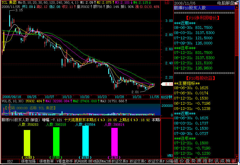This screenshot has width=240, height=165.
Task: Select the 鹏博F10股东人数 header row
Action: coord(204,8)
